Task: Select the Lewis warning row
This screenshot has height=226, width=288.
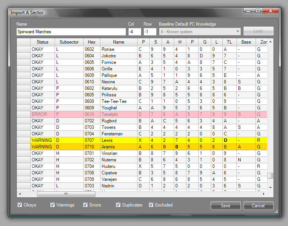Action: pyautogui.click(x=118, y=140)
